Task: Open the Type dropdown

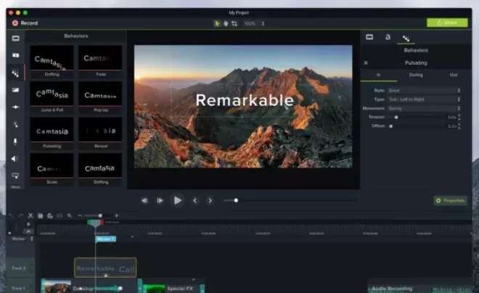Action: click(424, 99)
